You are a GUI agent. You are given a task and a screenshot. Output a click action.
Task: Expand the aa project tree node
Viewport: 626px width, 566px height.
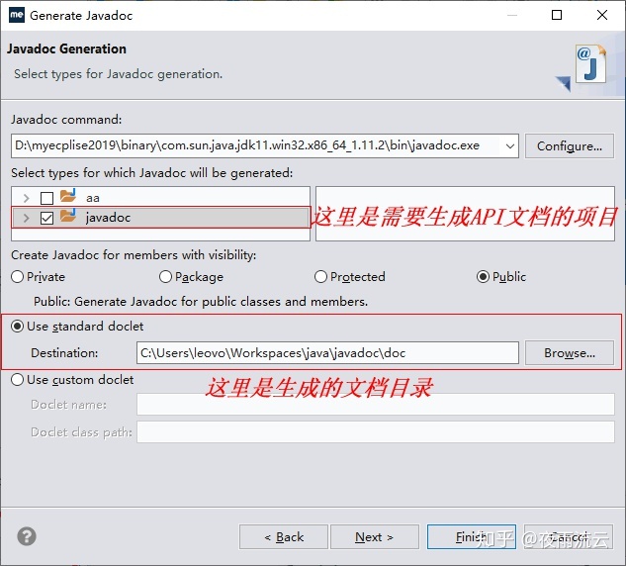(x=27, y=198)
